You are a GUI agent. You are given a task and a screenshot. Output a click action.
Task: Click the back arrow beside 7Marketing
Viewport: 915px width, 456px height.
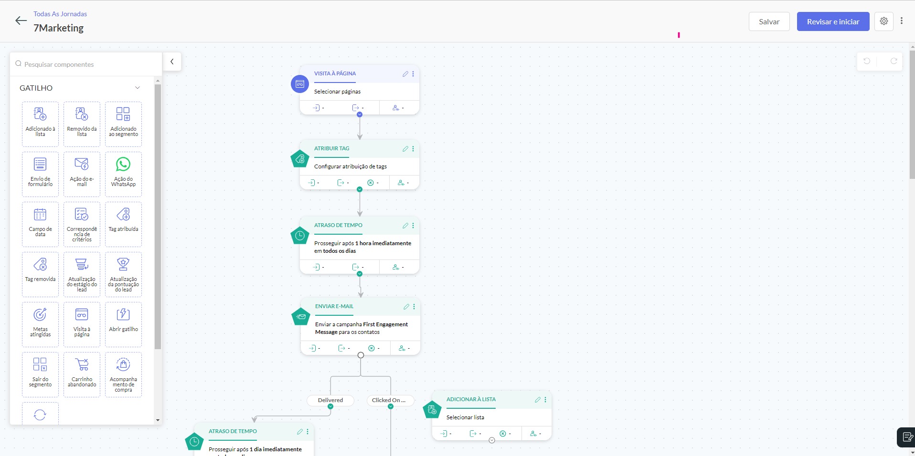click(21, 21)
